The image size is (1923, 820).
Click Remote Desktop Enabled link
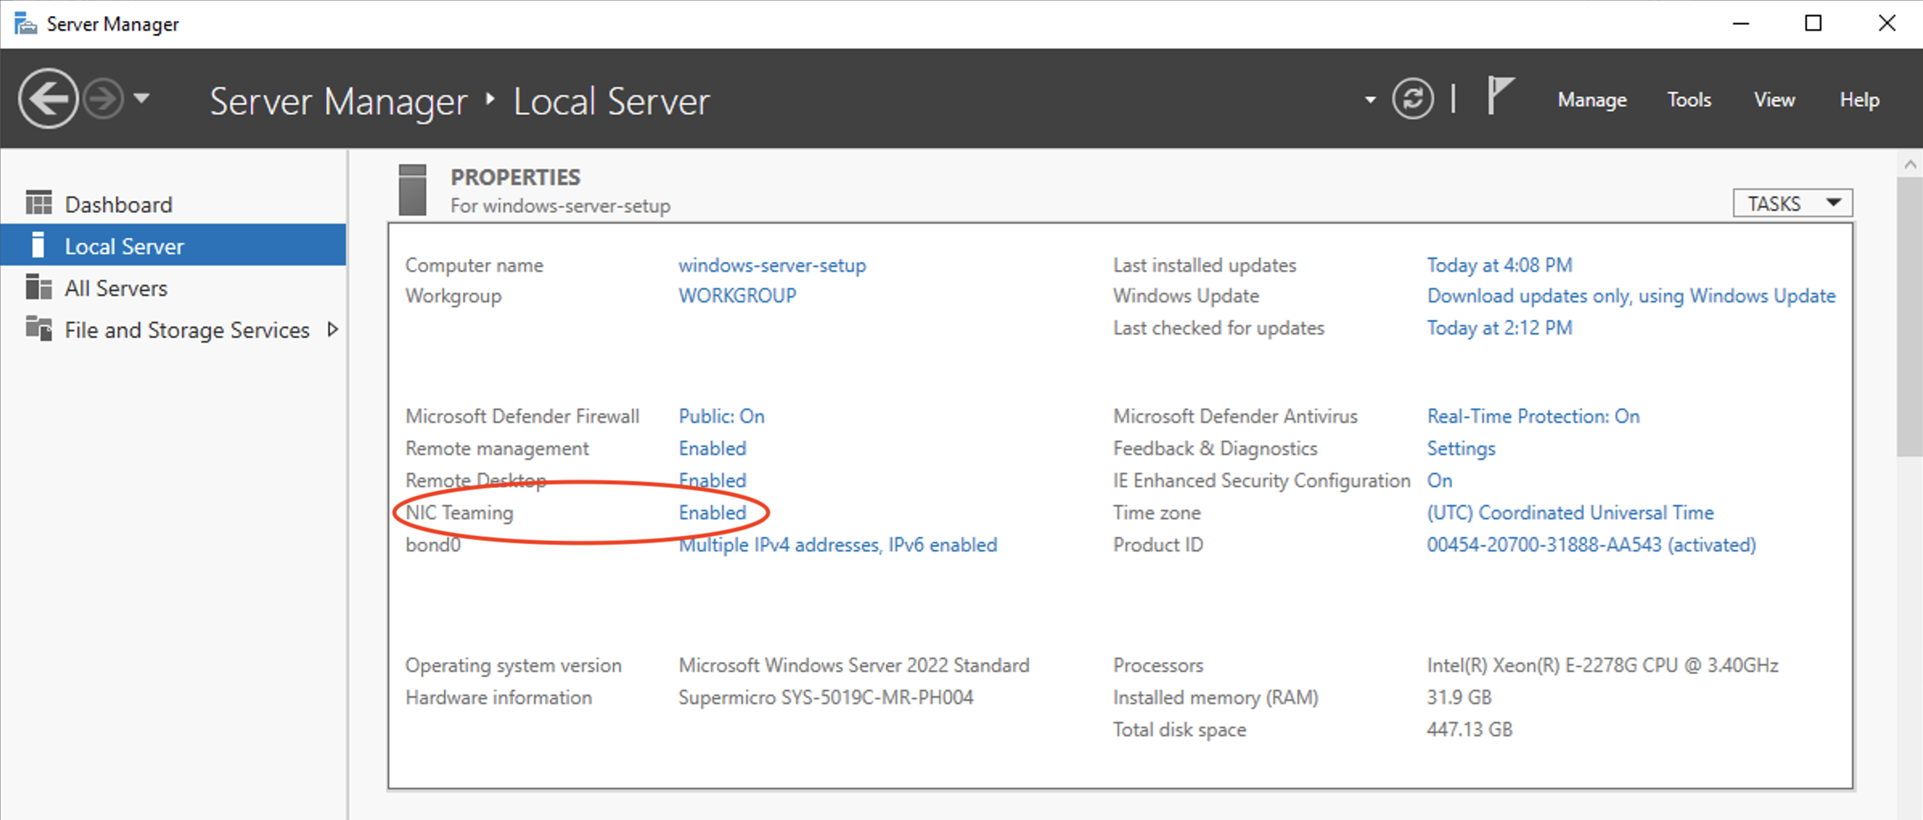[x=712, y=481]
